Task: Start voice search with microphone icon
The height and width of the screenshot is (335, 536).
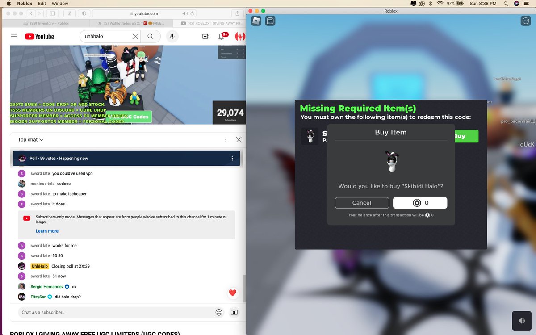Action: click(172, 37)
